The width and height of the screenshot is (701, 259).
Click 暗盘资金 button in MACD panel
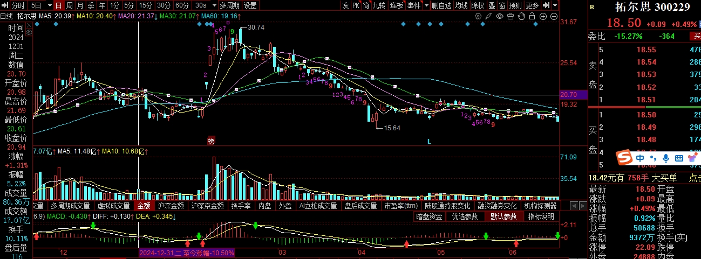click(x=430, y=216)
